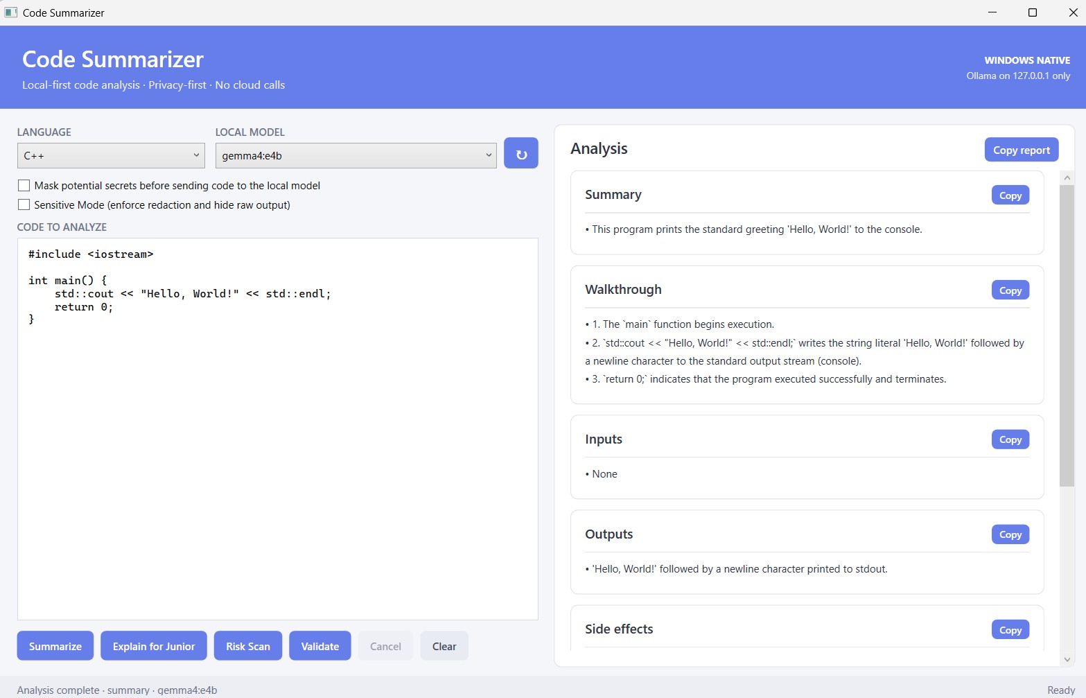Image resolution: width=1086 pixels, height=698 pixels.
Task: Click the 'return 0;' line in code
Action: coord(84,307)
